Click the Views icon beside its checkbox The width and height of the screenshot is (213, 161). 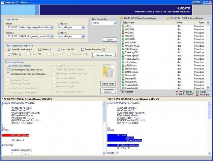50,50
